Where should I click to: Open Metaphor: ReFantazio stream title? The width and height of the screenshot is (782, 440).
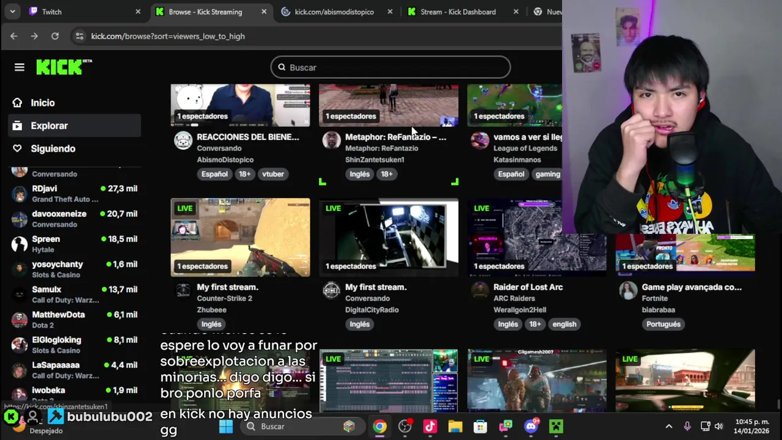tap(396, 137)
